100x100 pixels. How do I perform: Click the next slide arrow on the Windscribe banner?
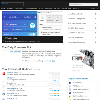coord(62,41)
